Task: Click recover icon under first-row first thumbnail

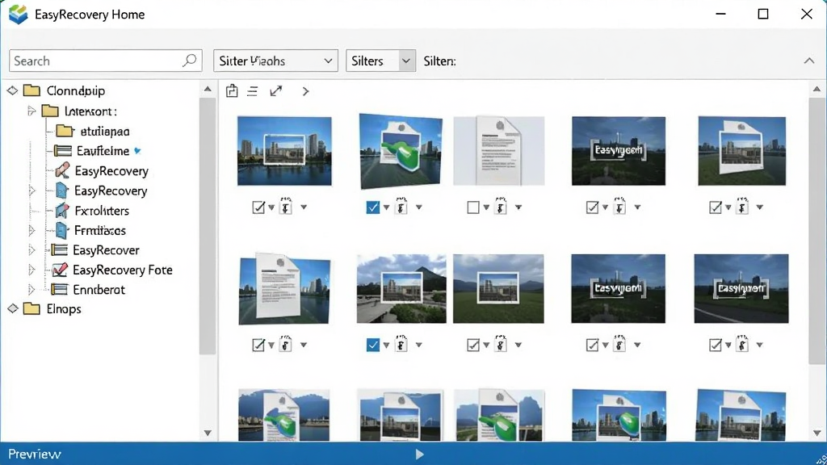Action: point(286,206)
